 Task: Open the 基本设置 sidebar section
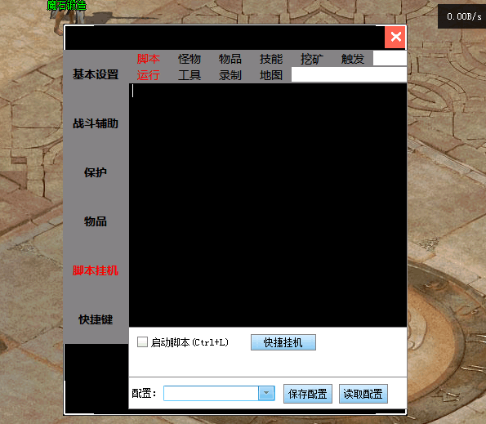click(96, 74)
